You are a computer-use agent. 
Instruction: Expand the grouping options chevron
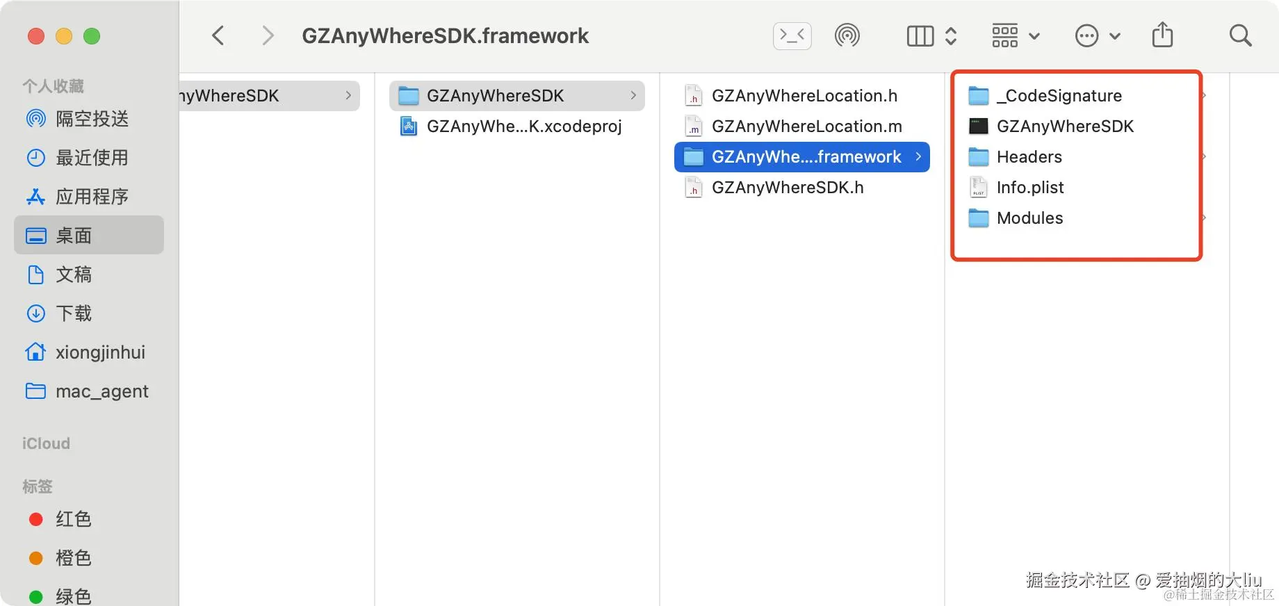click(x=1034, y=36)
